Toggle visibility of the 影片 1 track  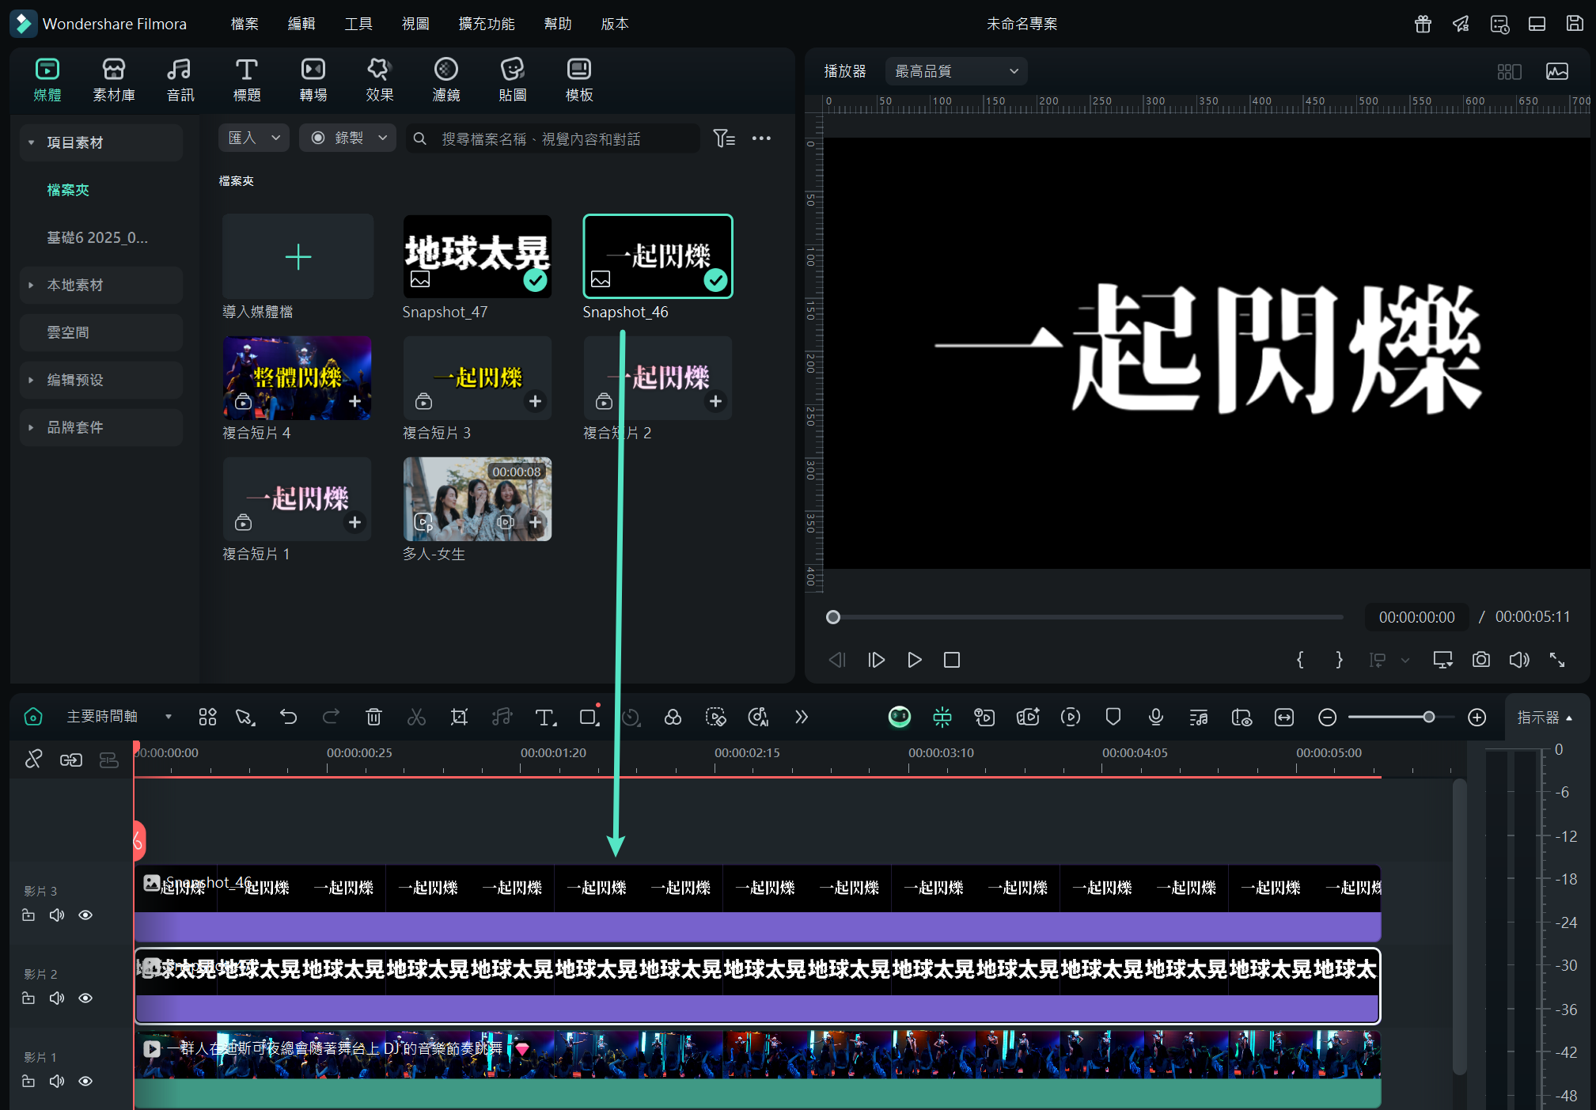coord(85,1082)
